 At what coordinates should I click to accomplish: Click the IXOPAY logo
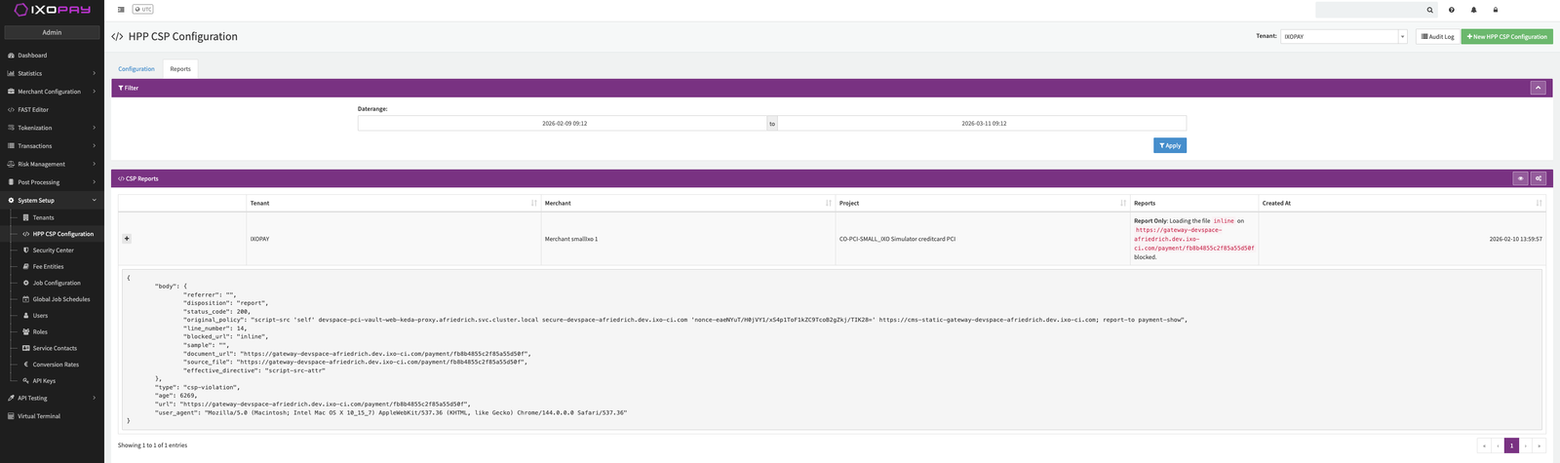pos(52,10)
